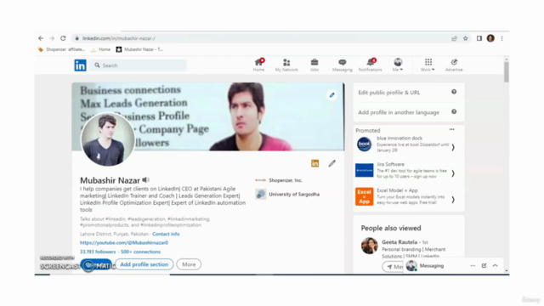Open the Jobs section

pos(314,65)
